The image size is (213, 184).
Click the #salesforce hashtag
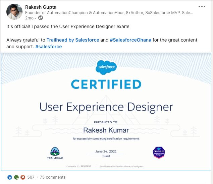point(49,47)
